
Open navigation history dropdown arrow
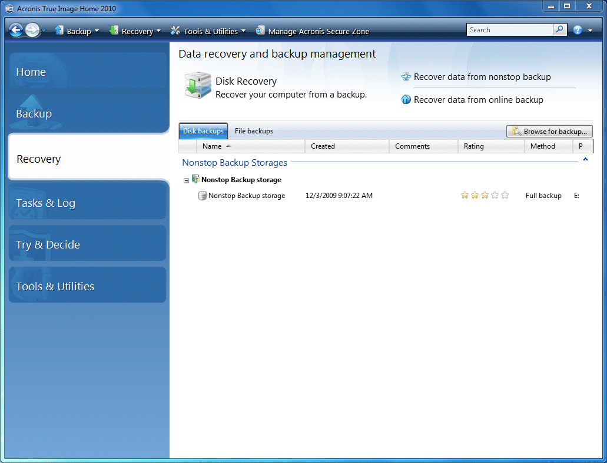click(44, 31)
